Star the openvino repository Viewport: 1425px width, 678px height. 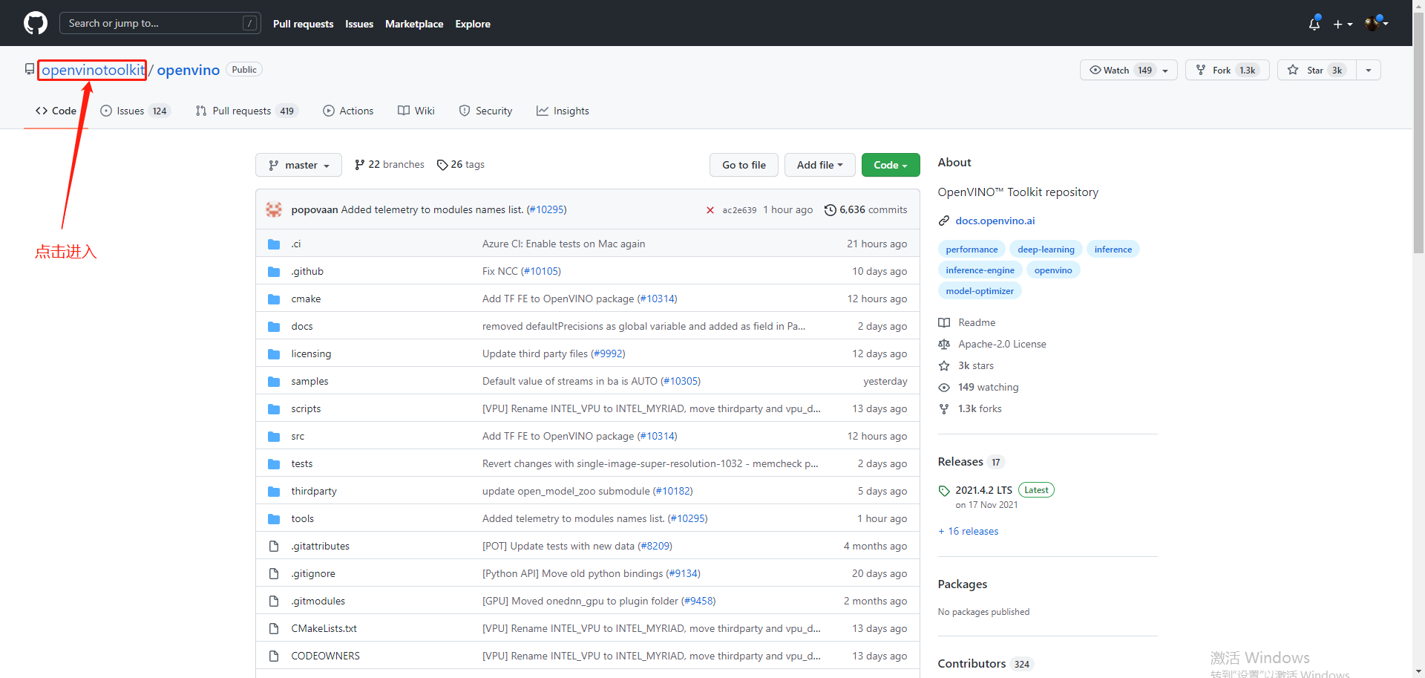[x=1317, y=70]
